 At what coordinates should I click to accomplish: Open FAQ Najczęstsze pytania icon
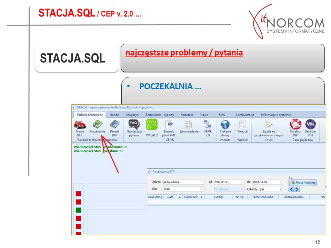(134, 124)
